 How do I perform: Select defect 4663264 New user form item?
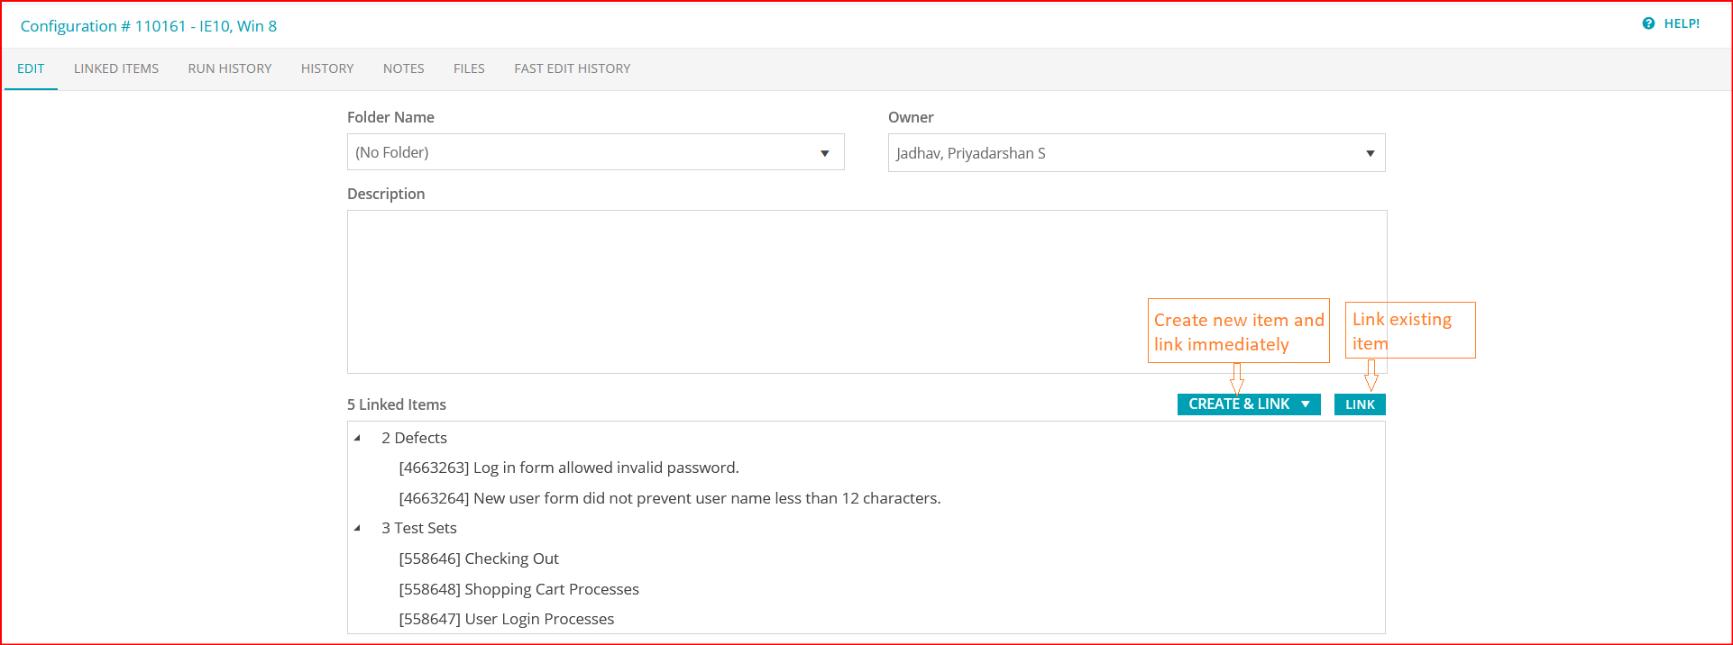click(x=670, y=498)
